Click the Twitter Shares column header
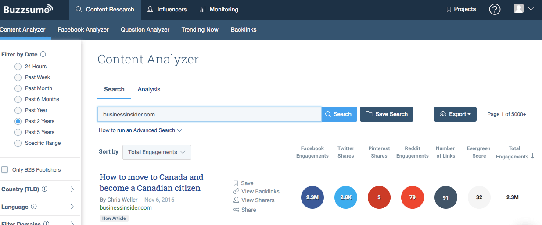The width and height of the screenshot is (542, 225). (x=346, y=152)
